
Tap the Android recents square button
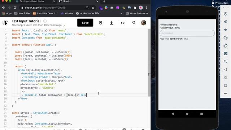(201, 114)
